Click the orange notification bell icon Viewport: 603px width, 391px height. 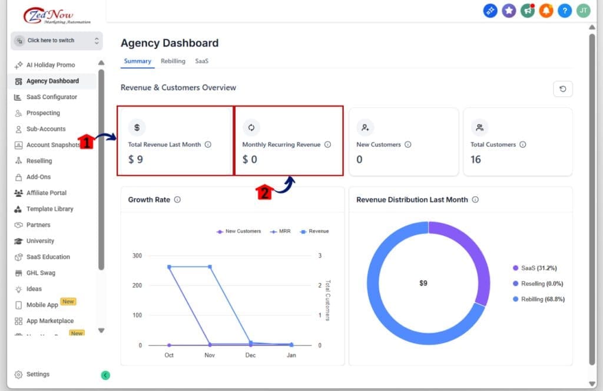(x=546, y=11)
